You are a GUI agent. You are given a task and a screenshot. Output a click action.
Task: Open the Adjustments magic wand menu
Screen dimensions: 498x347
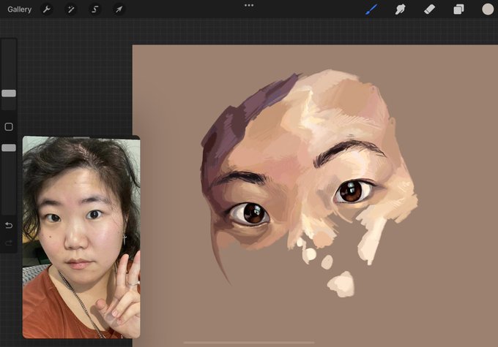[x=70, y=9]
